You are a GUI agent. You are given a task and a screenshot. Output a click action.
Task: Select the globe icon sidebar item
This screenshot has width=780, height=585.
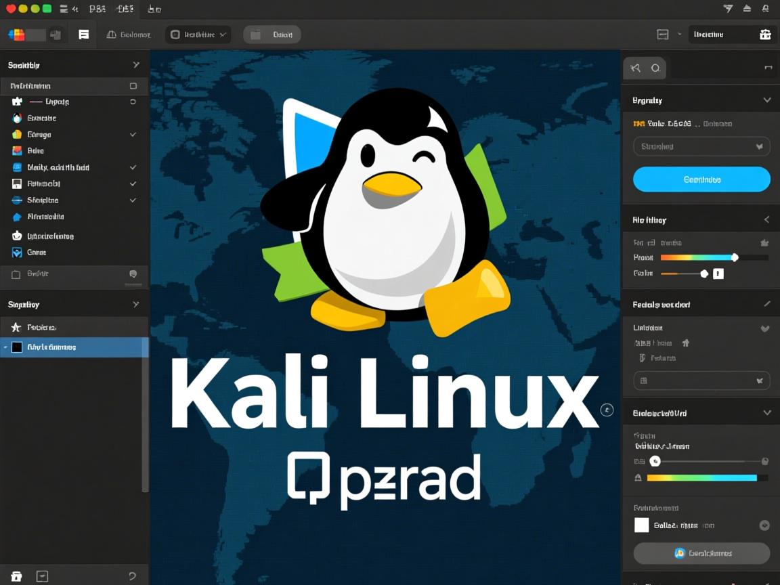pyautogui.click(x=16, y=200)
